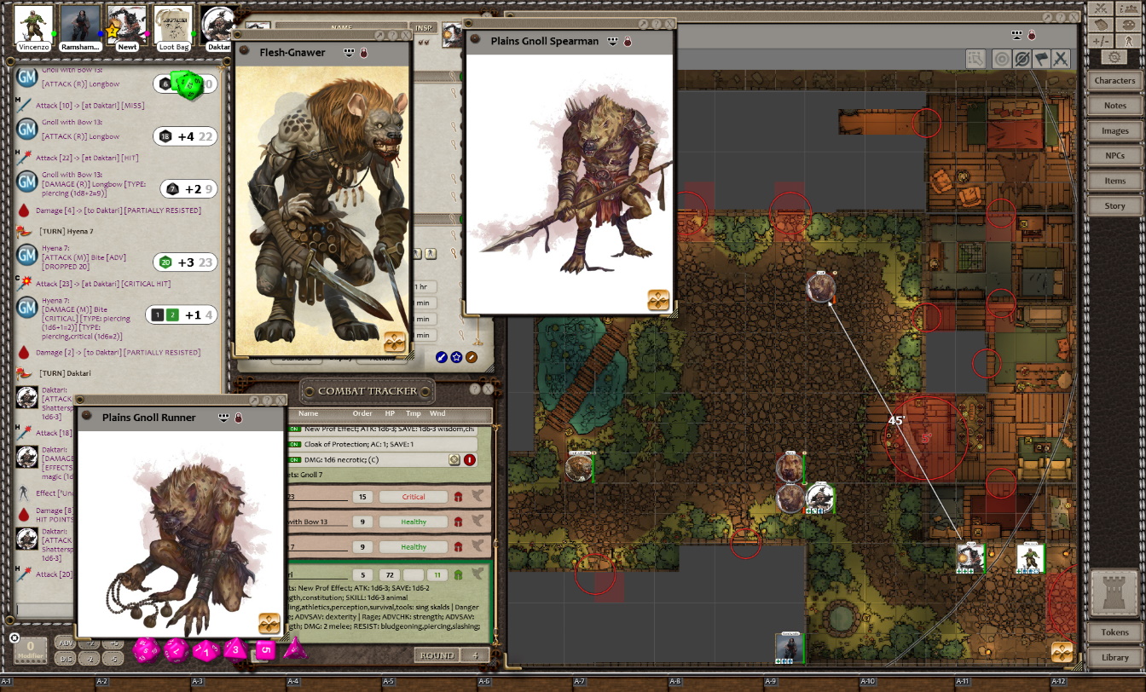The height and width of the screenshot is (692, 1146).
Task: Click the Critical health status field
Action: (x=414, y=497)
